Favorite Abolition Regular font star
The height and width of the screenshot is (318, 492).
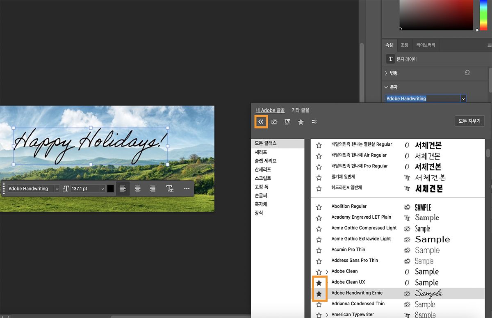pos(319,207)
